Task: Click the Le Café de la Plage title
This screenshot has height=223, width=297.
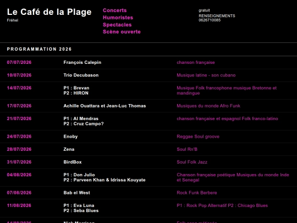Action: (x=50, y=12)
